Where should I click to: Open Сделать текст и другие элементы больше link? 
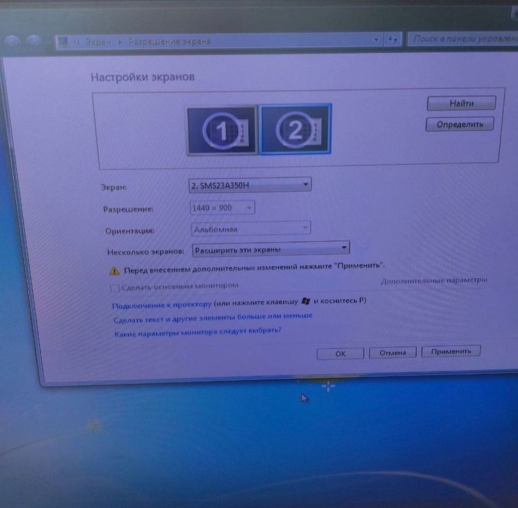coord(212,317)
